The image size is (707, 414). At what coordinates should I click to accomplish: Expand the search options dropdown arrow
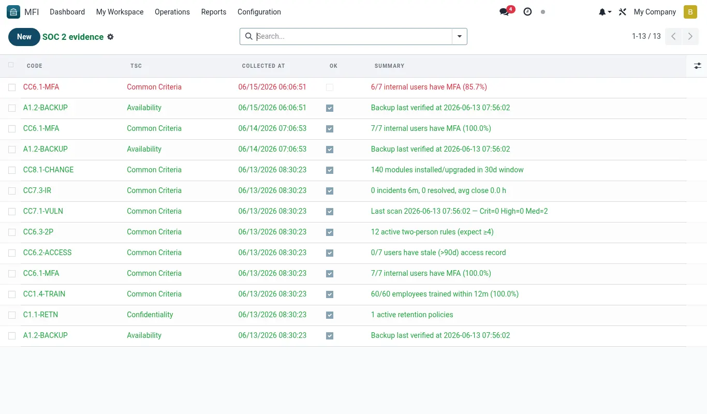click(x=460, y=36)
